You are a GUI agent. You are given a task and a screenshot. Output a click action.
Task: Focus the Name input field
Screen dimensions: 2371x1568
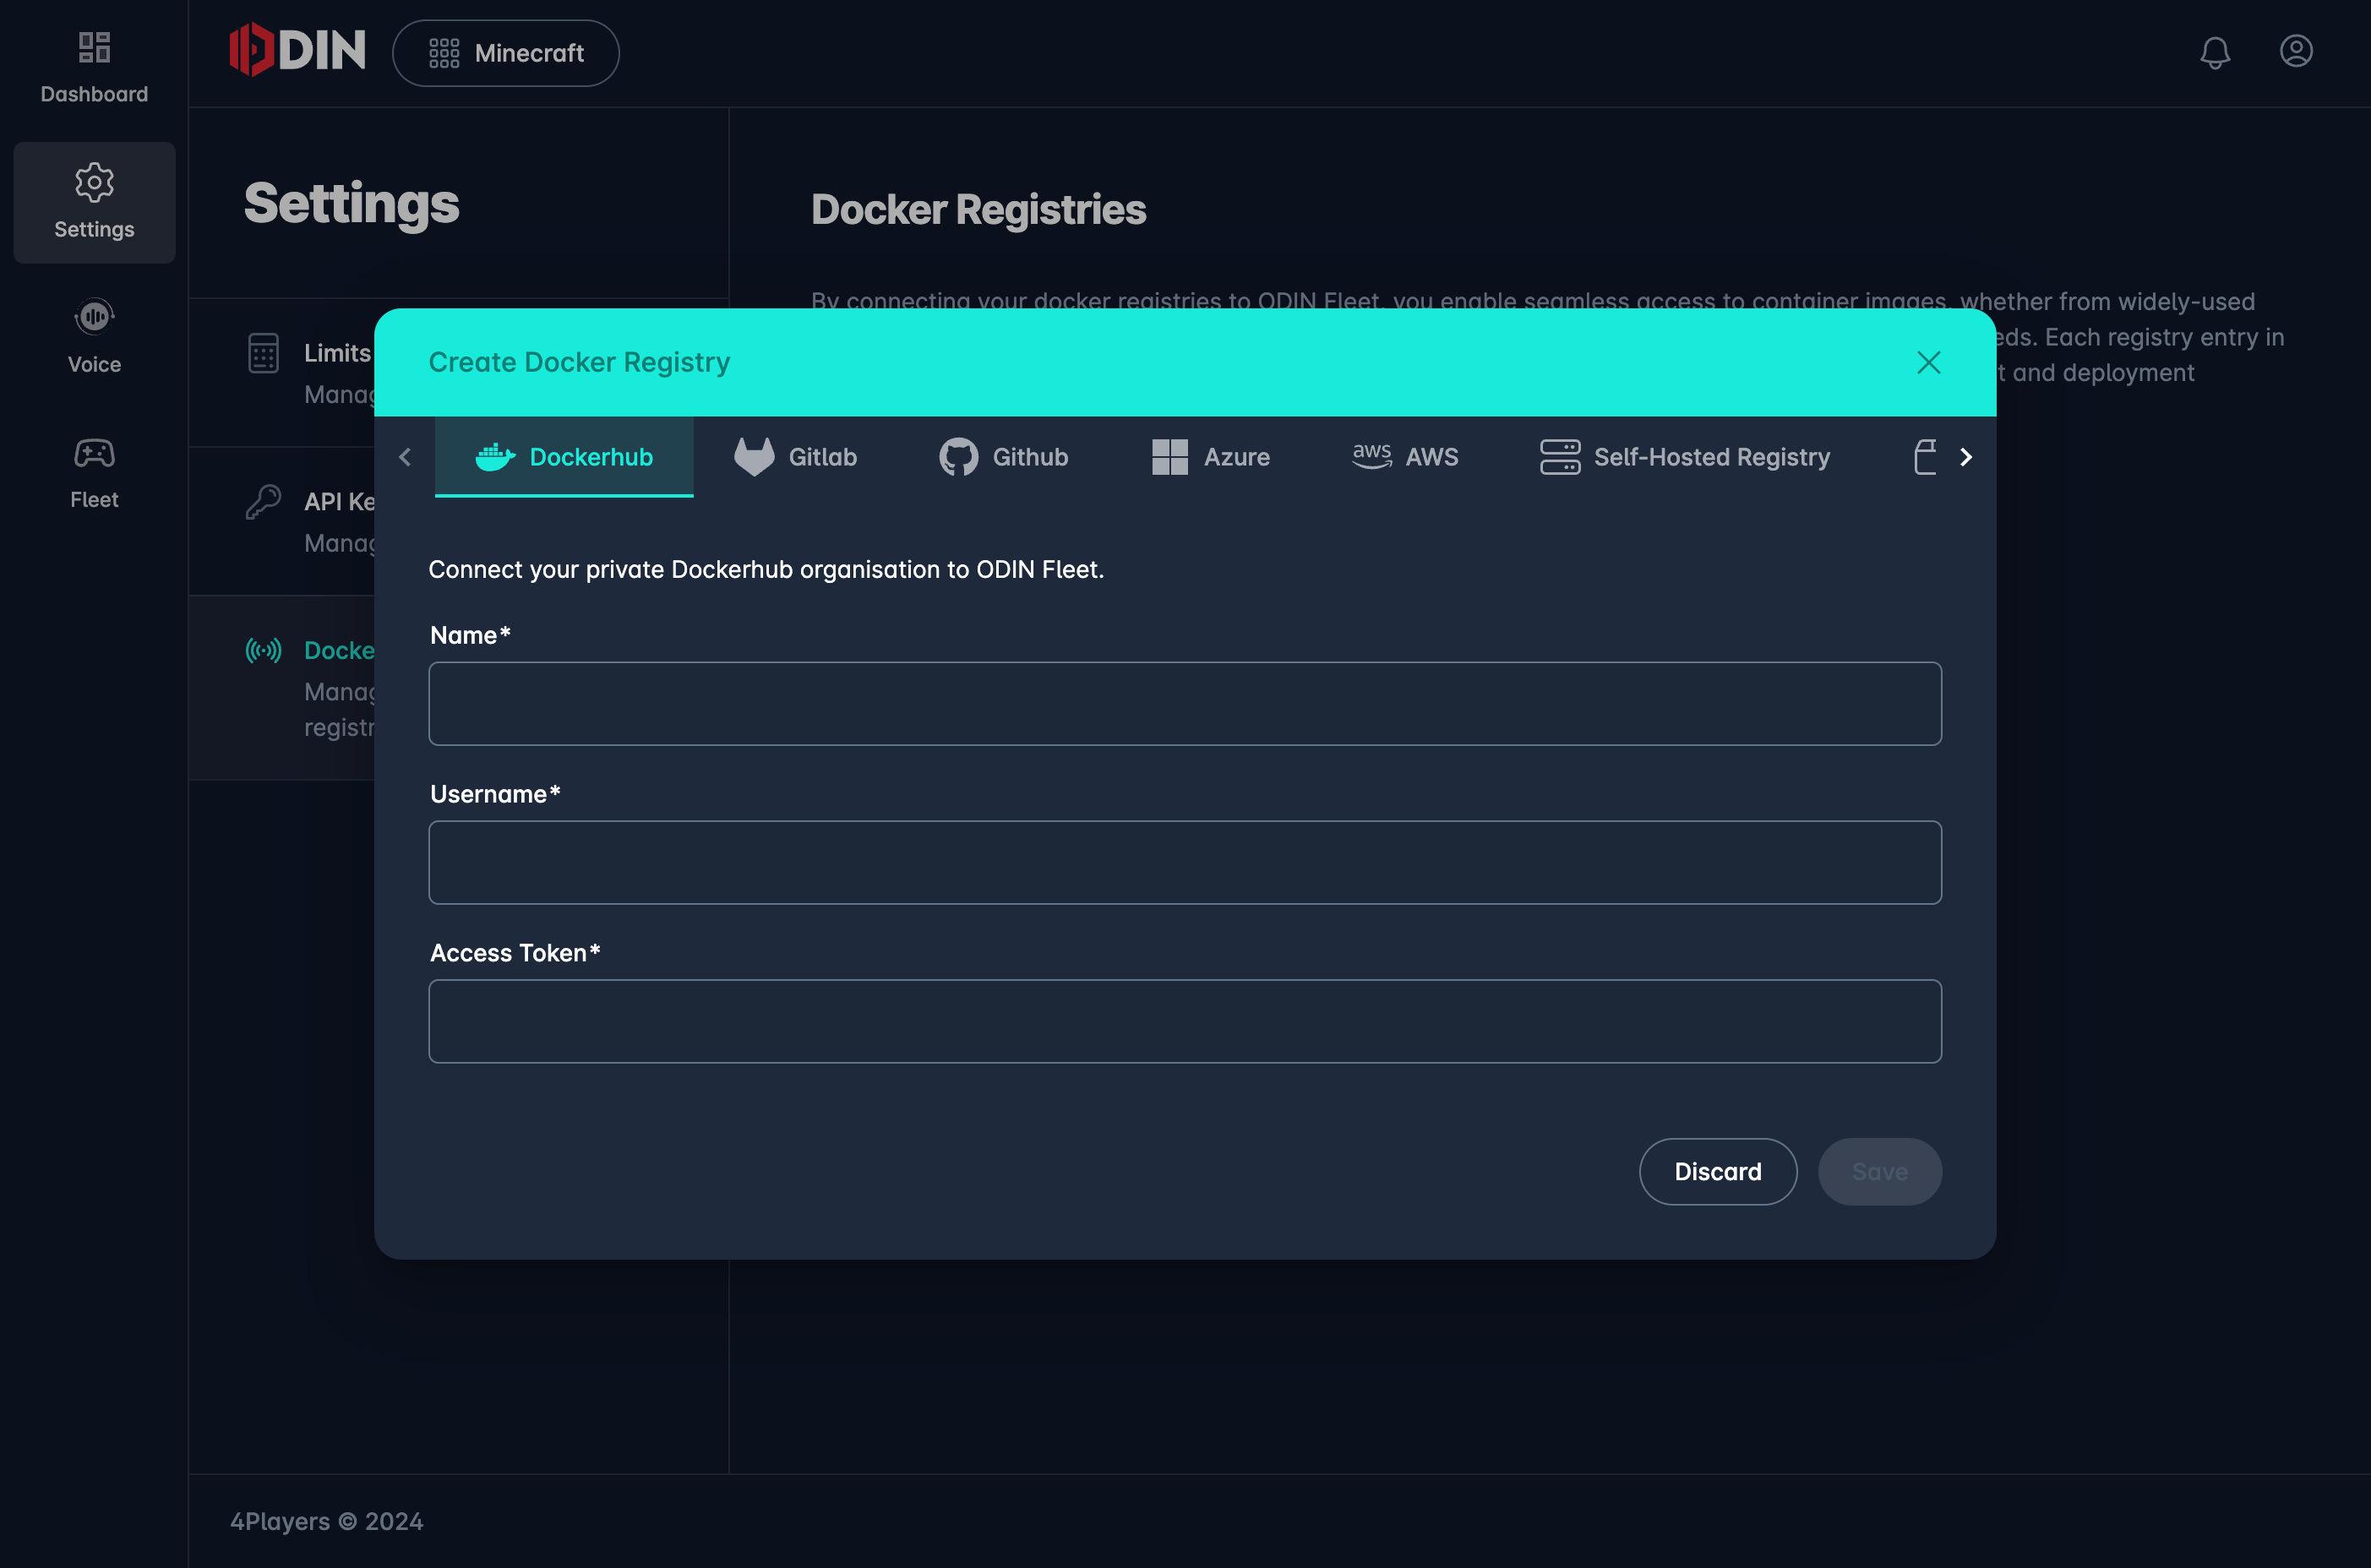click(1185, 704)
